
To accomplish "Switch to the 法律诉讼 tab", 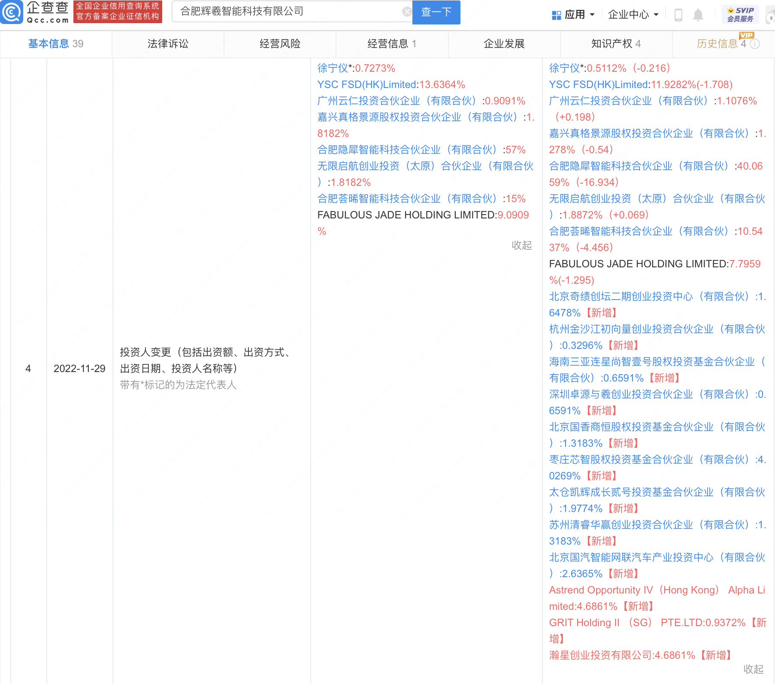I will [168, 44].
